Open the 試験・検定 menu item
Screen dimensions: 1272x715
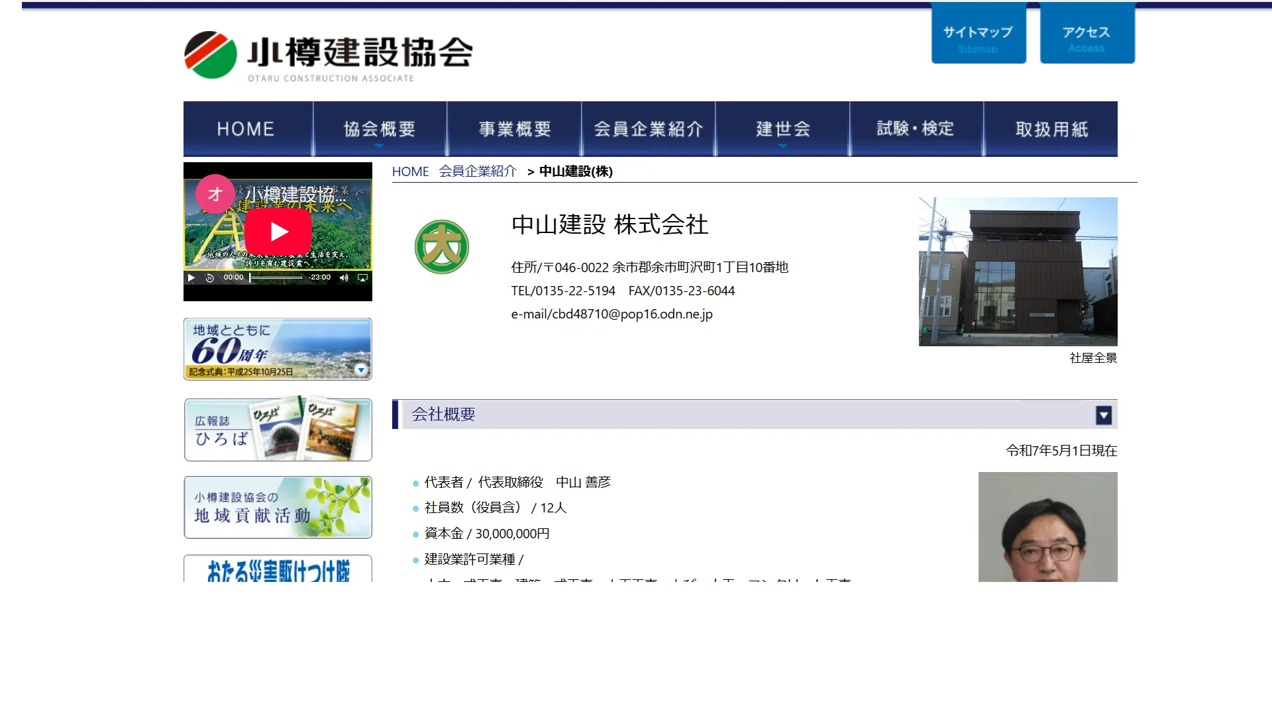[917, 129]
